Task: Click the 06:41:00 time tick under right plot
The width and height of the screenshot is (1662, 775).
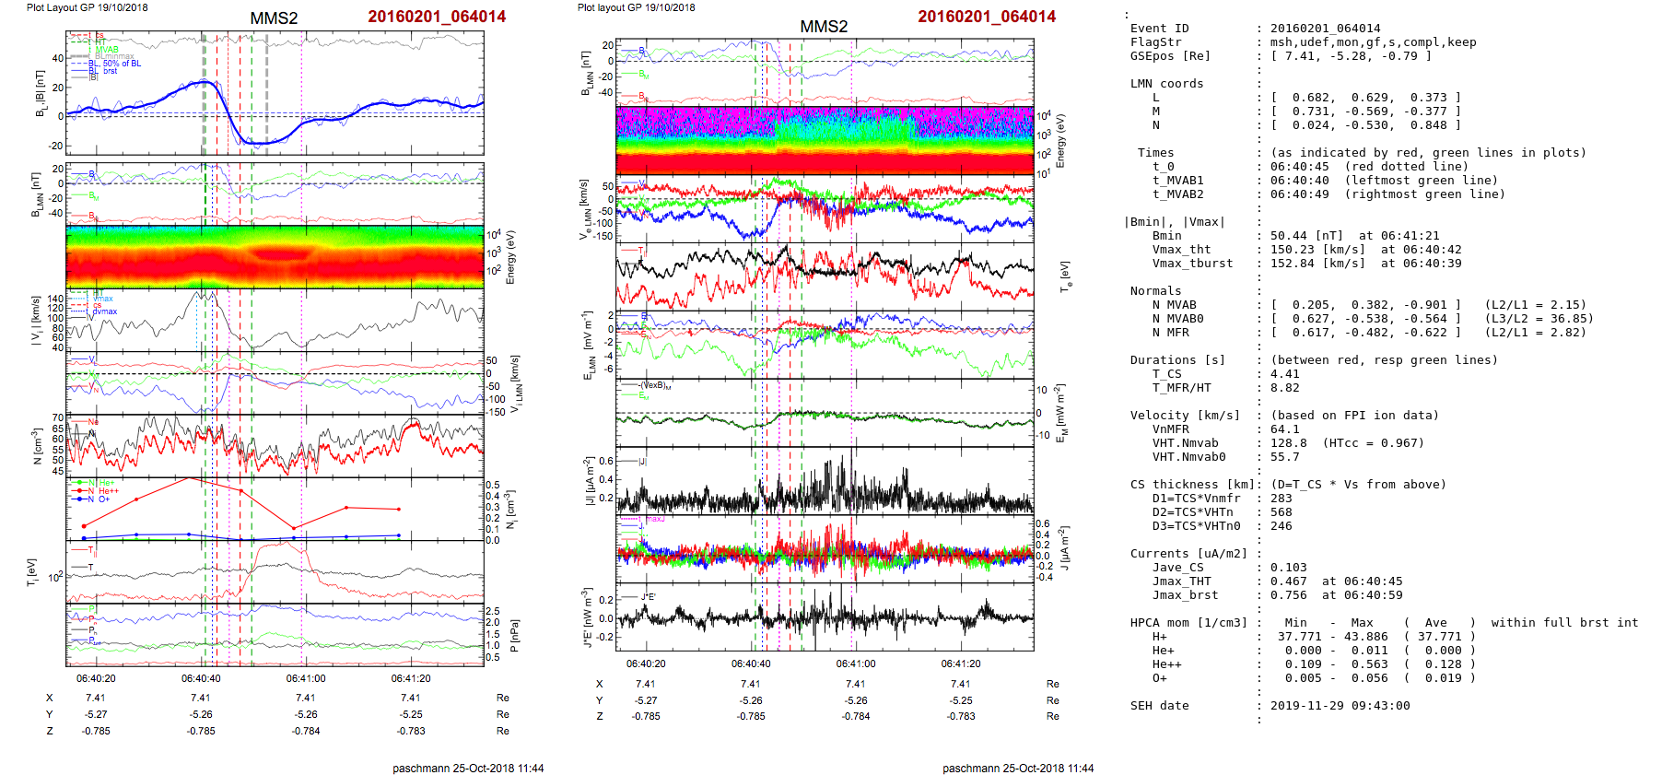Action: coord(856,663)
